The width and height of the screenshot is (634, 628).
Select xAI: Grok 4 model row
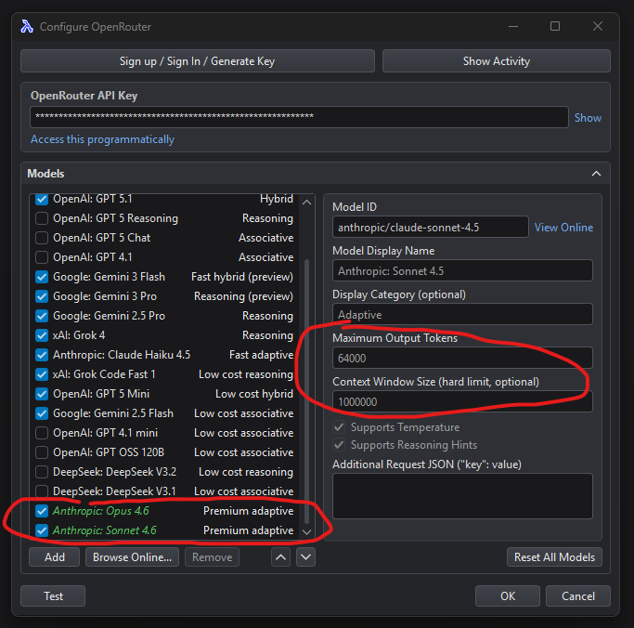[x=164, y=335]
